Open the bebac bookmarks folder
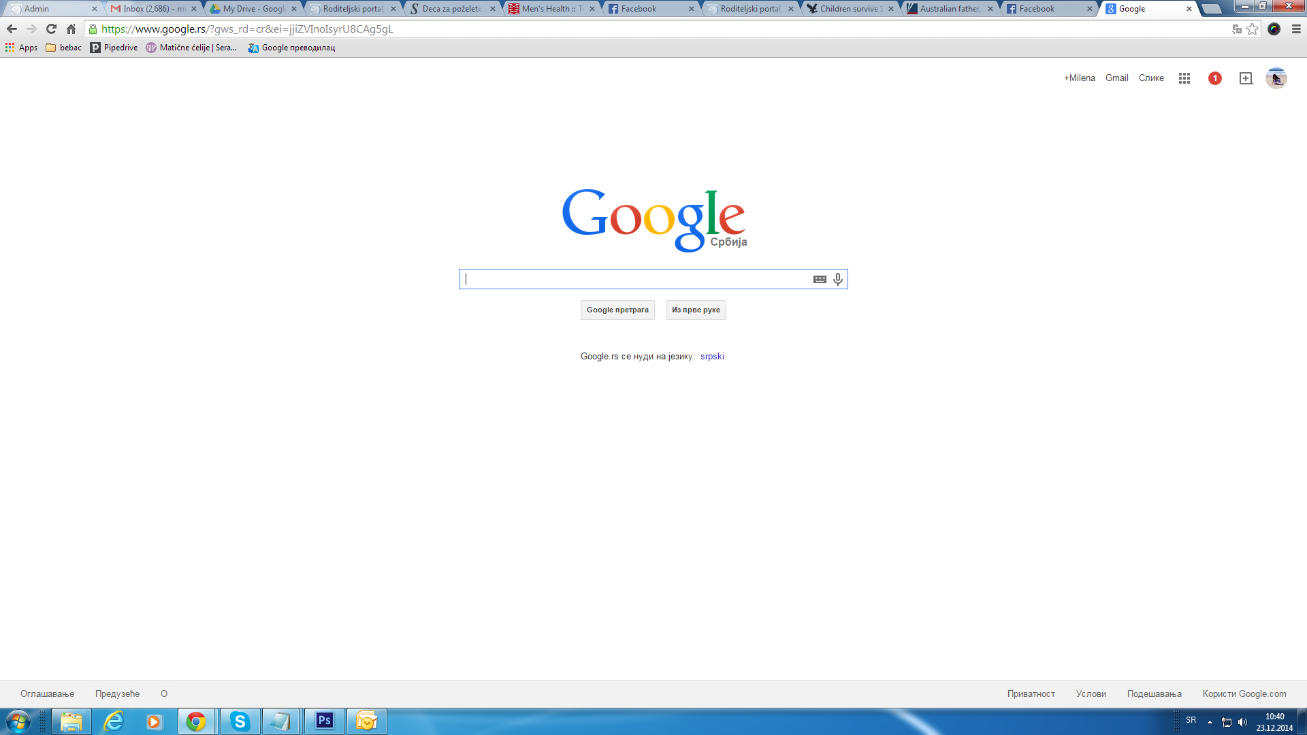Screen dimensions: 1307x735 coord(64,48)
